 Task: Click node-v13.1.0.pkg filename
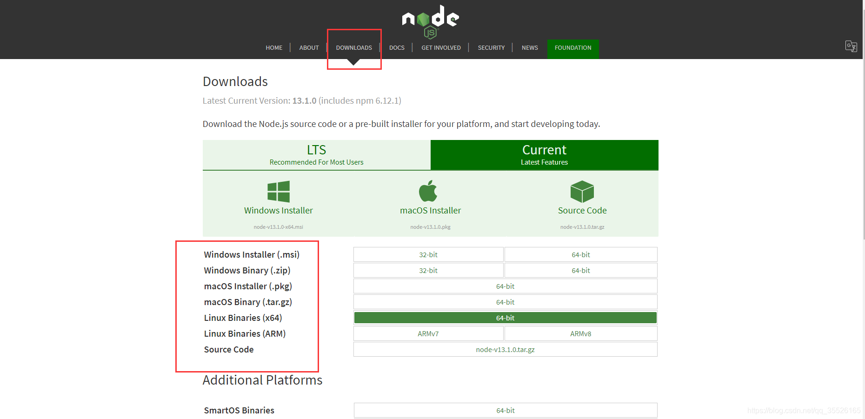(x=430, y=227)
